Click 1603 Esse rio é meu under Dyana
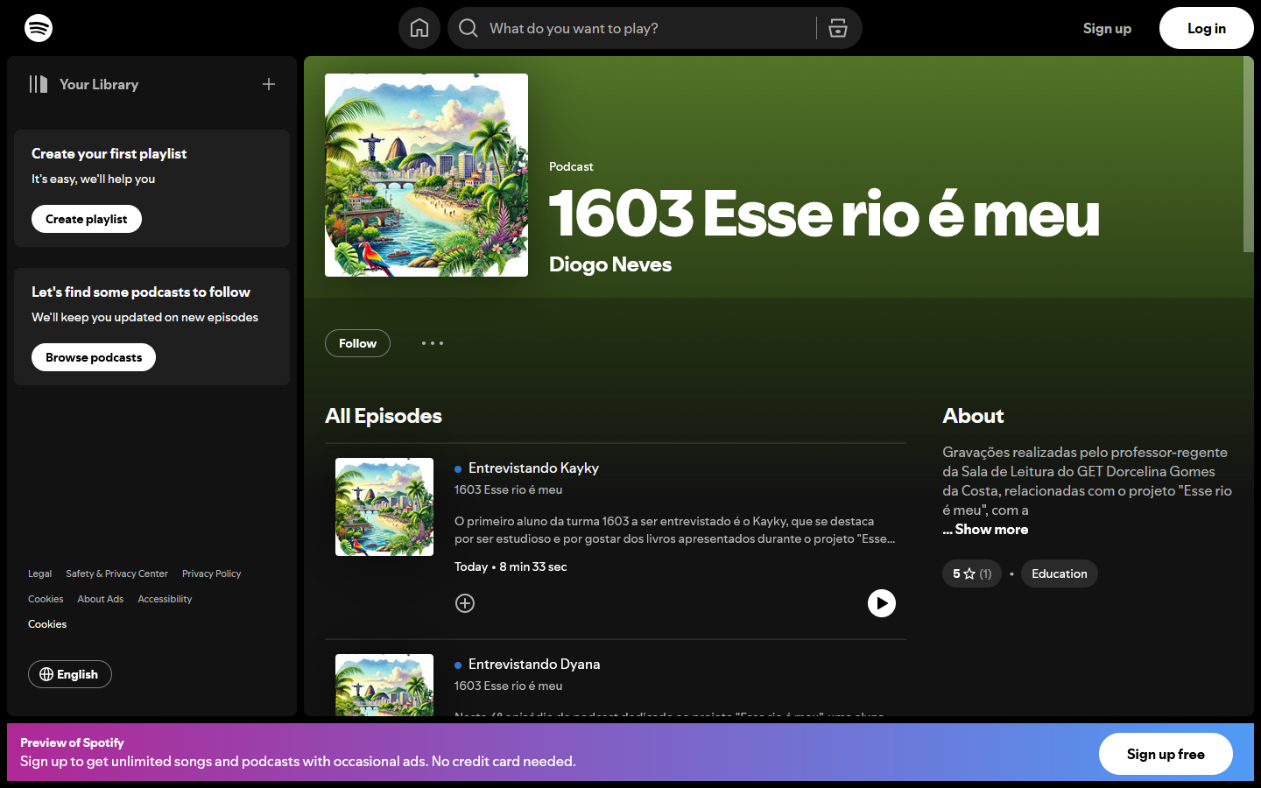The width and height of the screenshot is (1261, 788). click(508, 686)
